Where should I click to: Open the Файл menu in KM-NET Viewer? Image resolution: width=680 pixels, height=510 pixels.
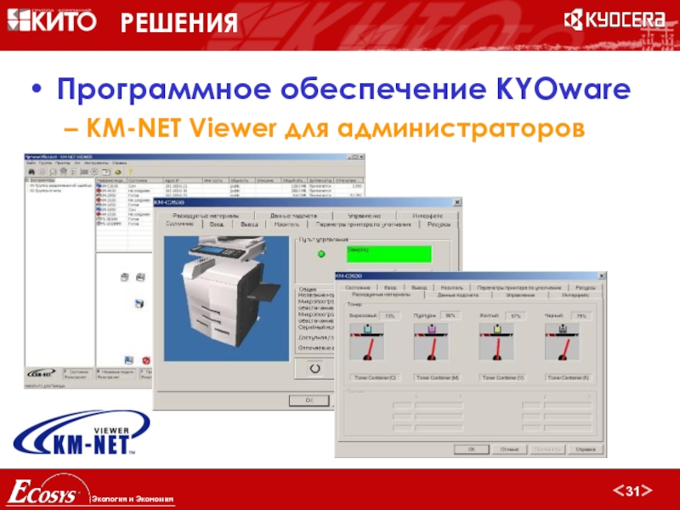click(31, 163)
